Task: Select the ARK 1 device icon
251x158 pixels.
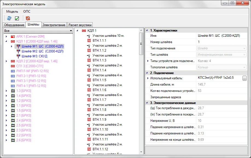Action: click(x=13, y=36)
